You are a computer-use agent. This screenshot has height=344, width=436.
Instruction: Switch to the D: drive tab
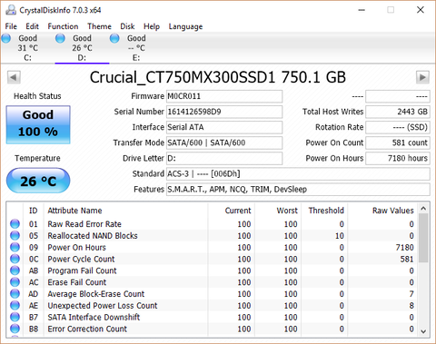(82, 48)
